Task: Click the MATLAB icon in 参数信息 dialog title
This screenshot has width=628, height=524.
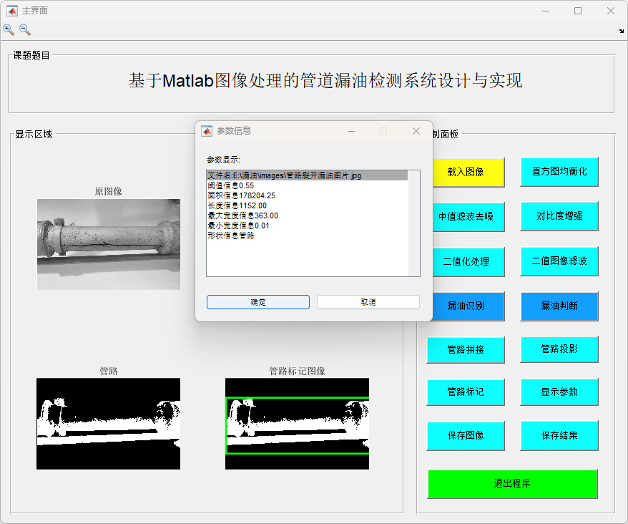Action: (207, 131)
